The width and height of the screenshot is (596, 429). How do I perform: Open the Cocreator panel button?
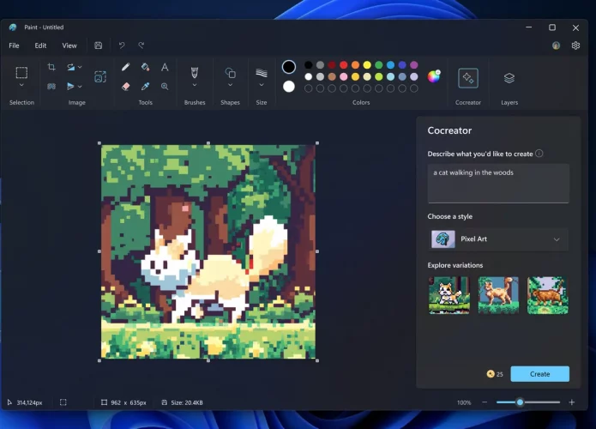[x=468, y=78]
